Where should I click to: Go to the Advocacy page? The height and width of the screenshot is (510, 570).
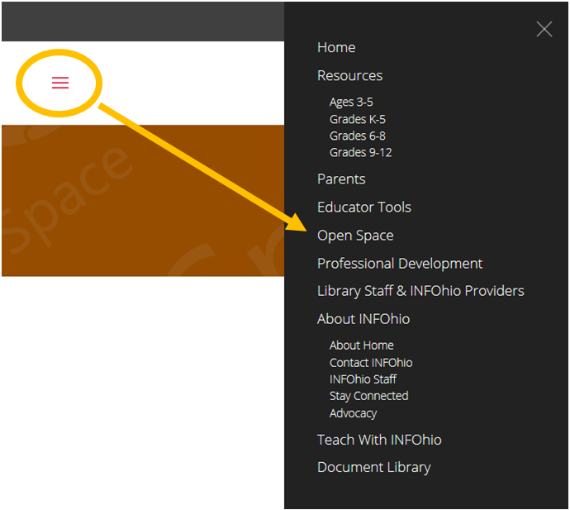click(353, 413)
